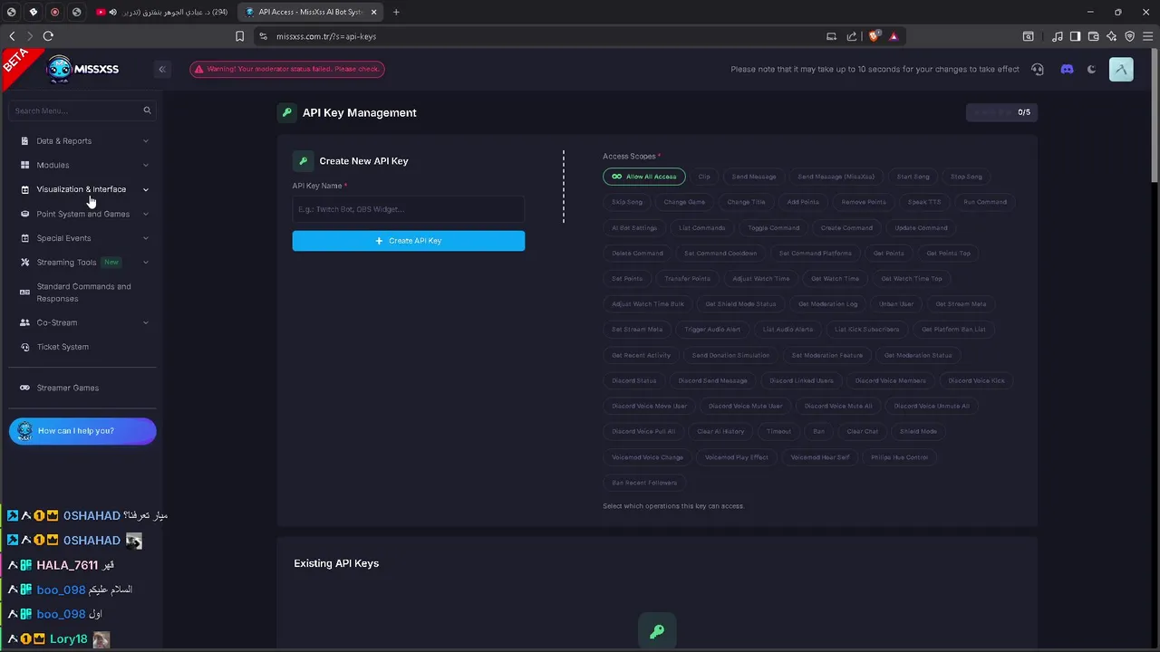Image resolution: width=1160 pixels, height=652 pixels.
Task: Go back with browser back arrow
Action: (12, 36)
